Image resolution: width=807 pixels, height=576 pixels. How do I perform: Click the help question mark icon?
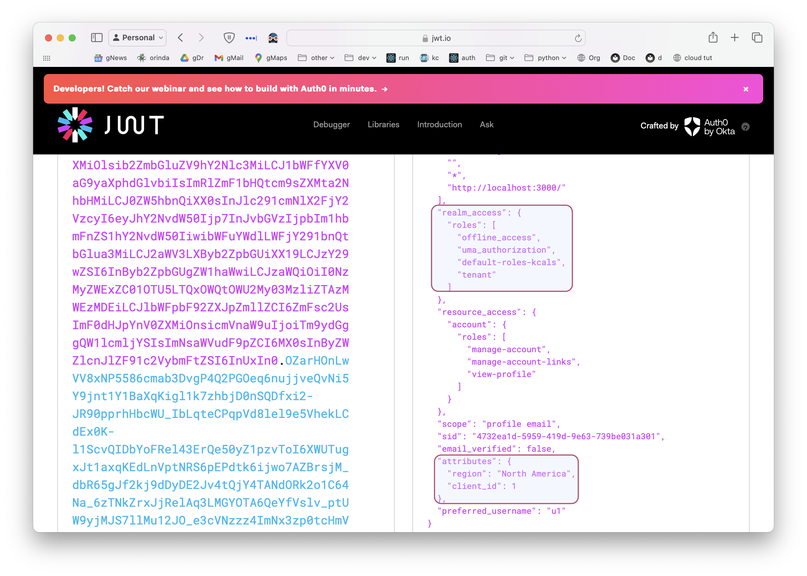(745, 127)
